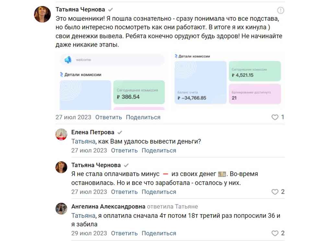The width and height of the screenshot is (324, 241).
Task: Click Ответить under Елена Петрова's question
Action: tap(124, 150)
